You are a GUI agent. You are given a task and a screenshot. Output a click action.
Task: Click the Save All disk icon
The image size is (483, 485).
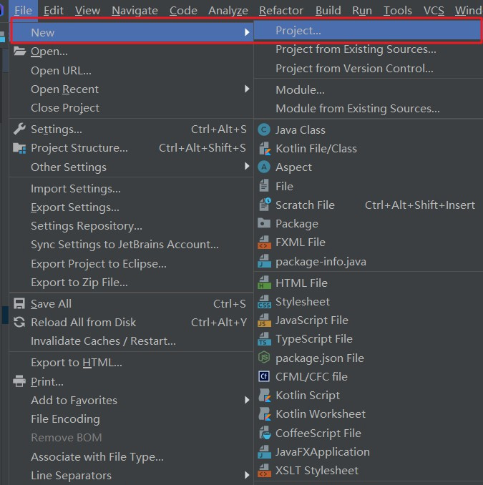click(19, 303)
